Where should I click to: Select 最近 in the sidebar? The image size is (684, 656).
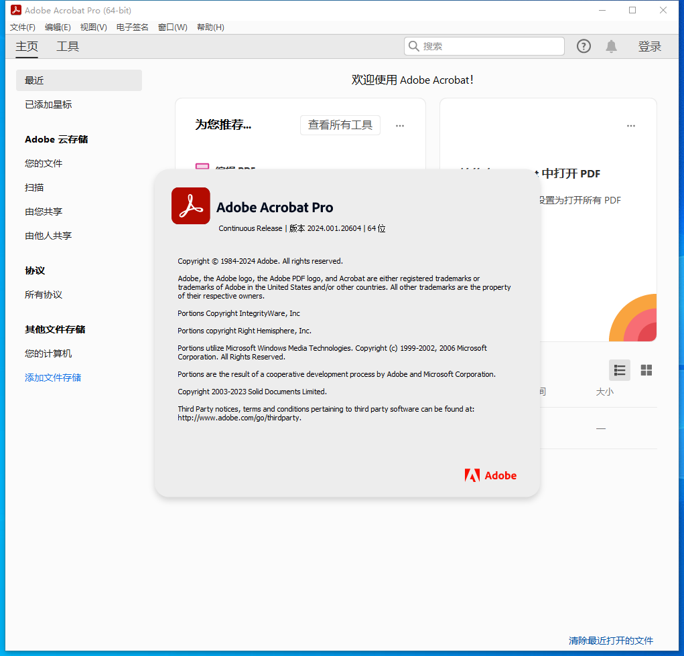[79, 80]
